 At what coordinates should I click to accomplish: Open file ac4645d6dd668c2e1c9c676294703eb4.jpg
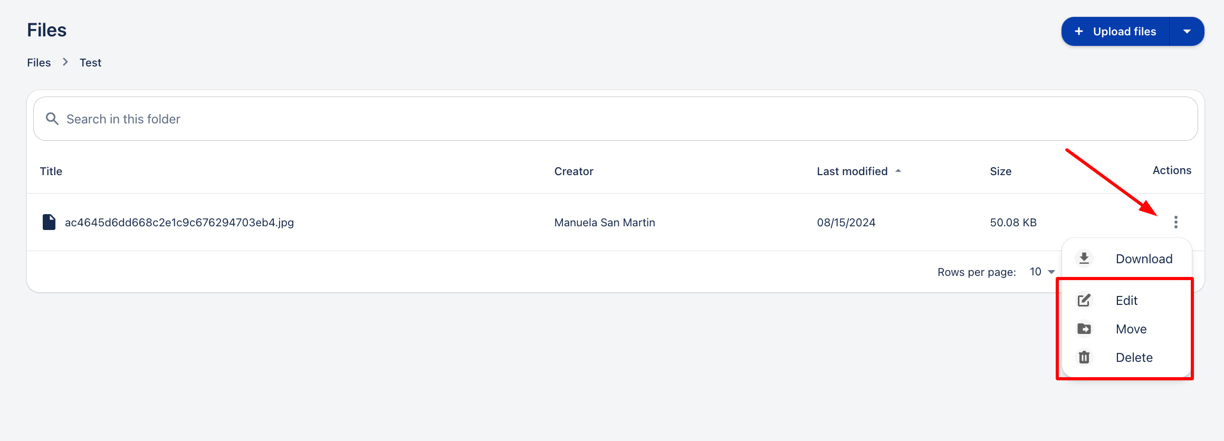click(179, 222)
